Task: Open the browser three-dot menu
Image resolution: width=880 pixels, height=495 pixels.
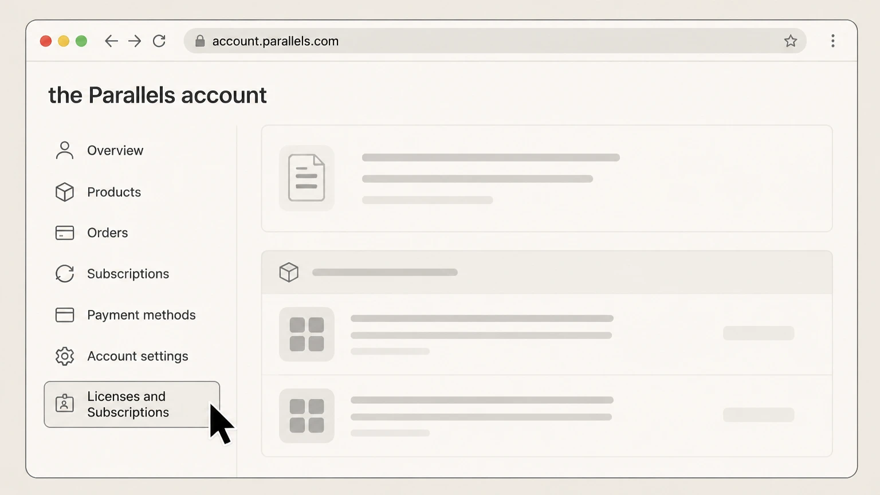Action: tap(833, 41)
